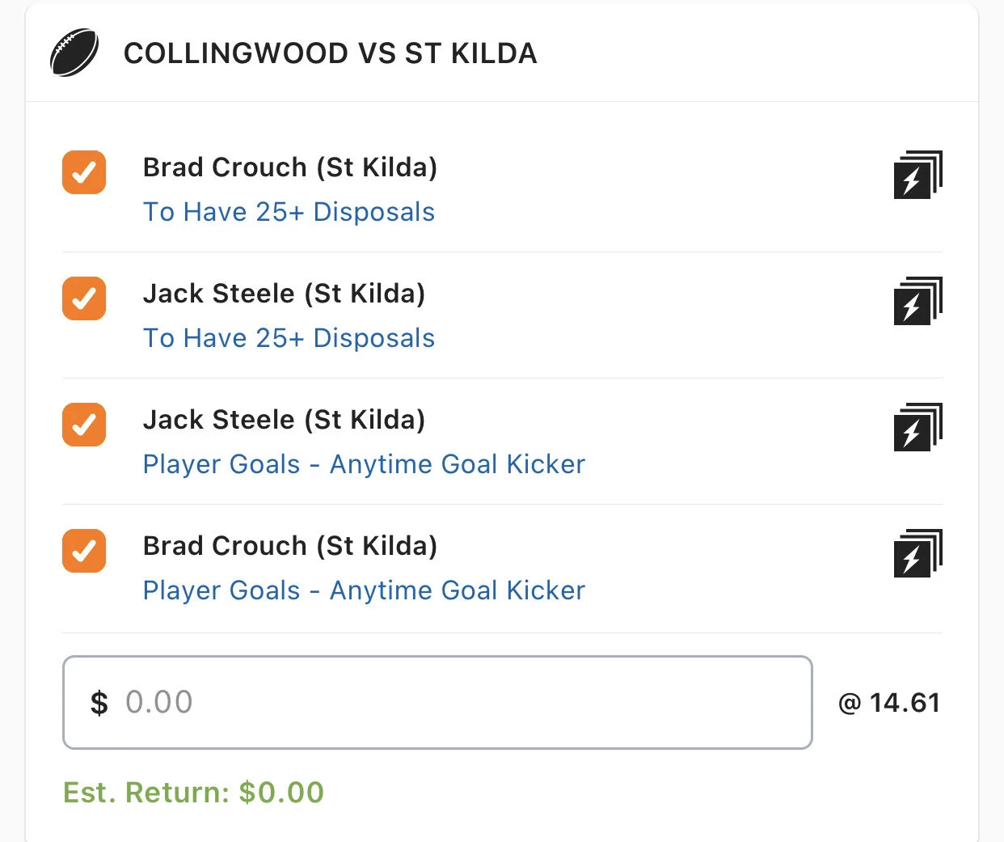This screenshot has height=842, width=1004.
Task: Uncheck Brad Crouch 25+ Disposals selection
Action: [84, 172]
